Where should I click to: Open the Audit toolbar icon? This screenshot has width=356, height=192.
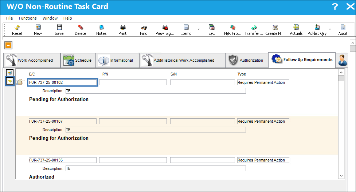pyautogui.click(x=343, y=30)
